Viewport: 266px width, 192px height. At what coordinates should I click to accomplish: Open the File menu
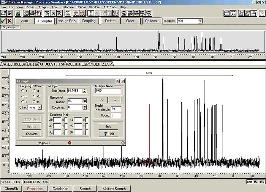(x=3, y=7)
